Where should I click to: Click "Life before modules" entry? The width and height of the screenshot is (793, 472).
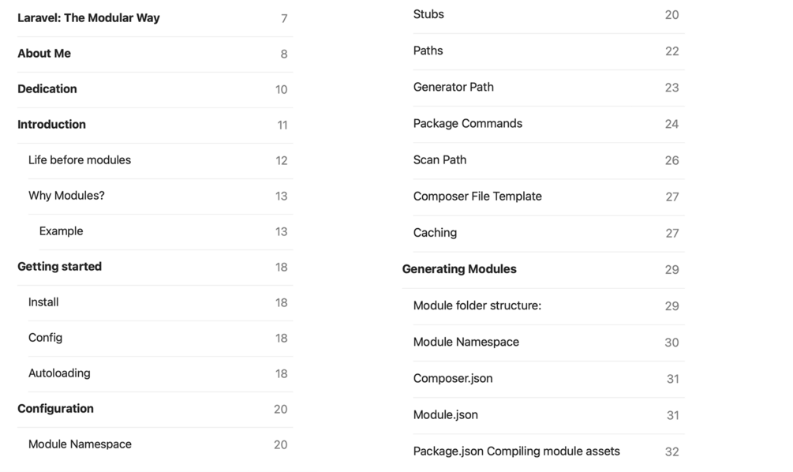pyautogui.click(x=80, y=160)
